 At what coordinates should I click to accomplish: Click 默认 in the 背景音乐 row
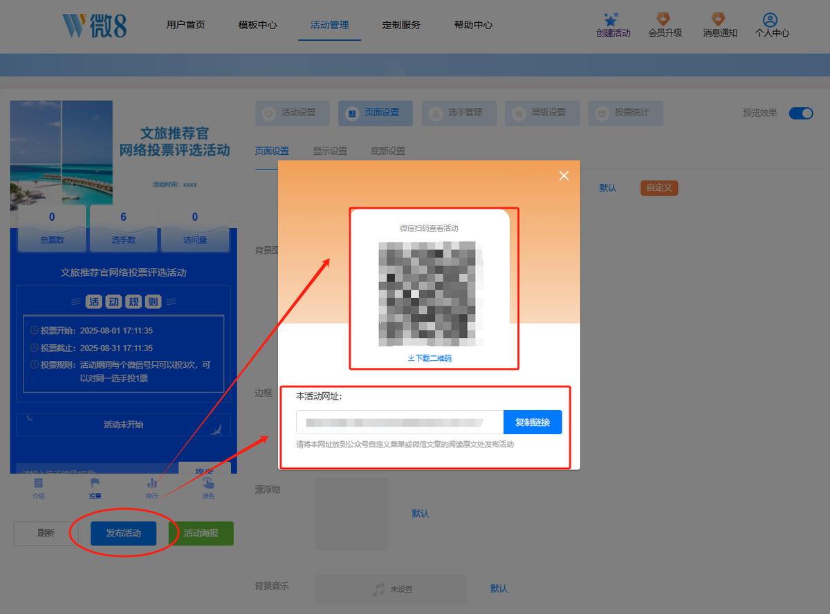(499, 589)
